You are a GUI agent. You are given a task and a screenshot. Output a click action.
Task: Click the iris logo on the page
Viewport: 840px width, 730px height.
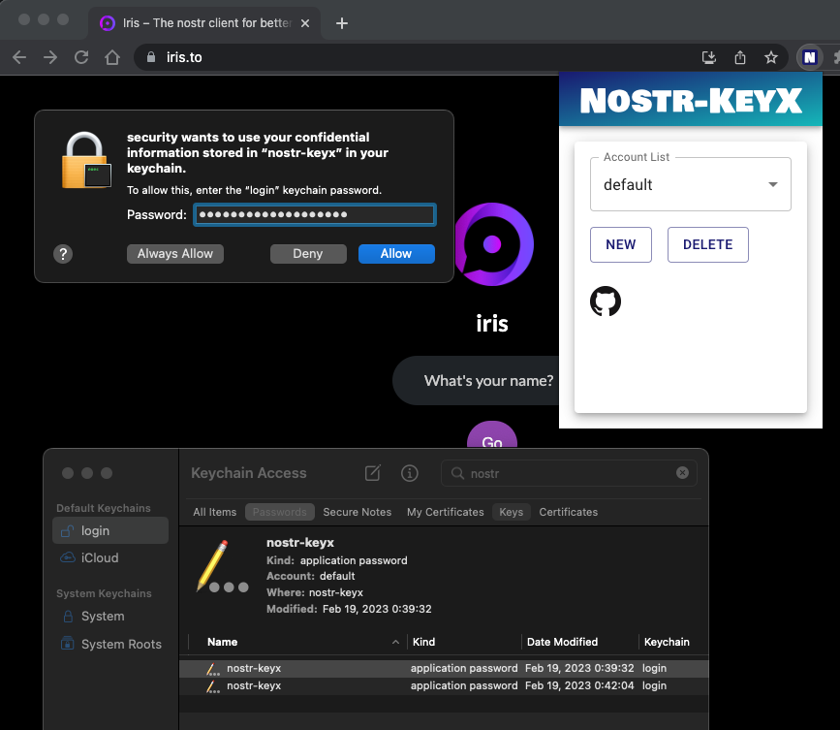[x=493, y=244]
